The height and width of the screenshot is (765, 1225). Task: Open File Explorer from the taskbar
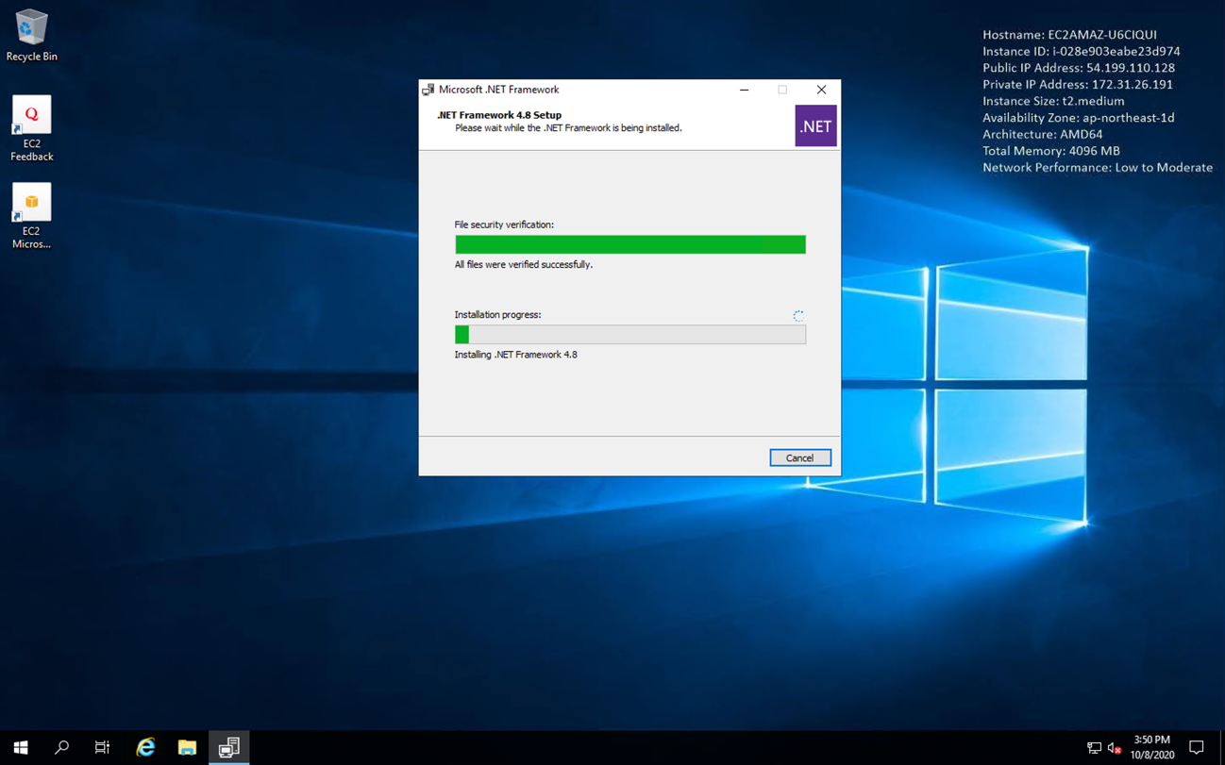click(187, 747)
